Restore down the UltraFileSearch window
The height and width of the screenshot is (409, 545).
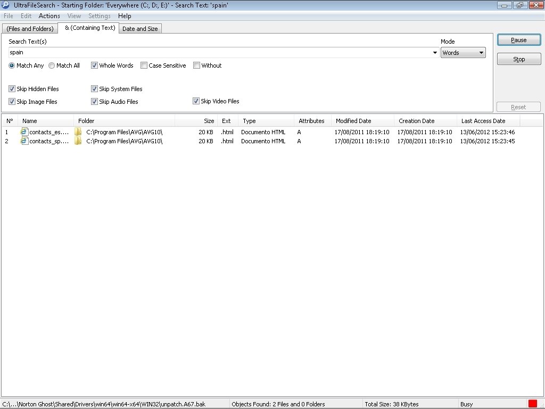click(520, 5)
